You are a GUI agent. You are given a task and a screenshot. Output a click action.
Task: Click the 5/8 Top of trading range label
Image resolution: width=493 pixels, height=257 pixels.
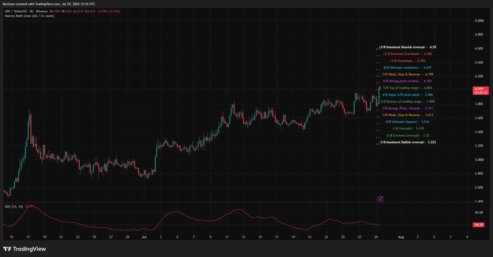point(407,88)
